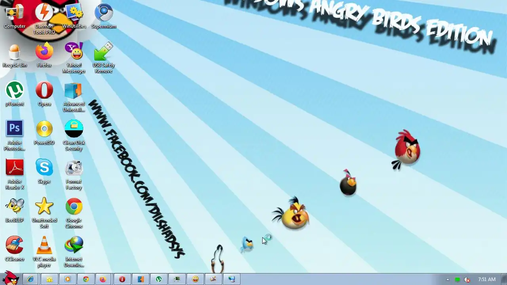The height and width of the screenshot is (285, 507).
Task: Launch Daemon Tools PRO shortcut
Action: 44,19
